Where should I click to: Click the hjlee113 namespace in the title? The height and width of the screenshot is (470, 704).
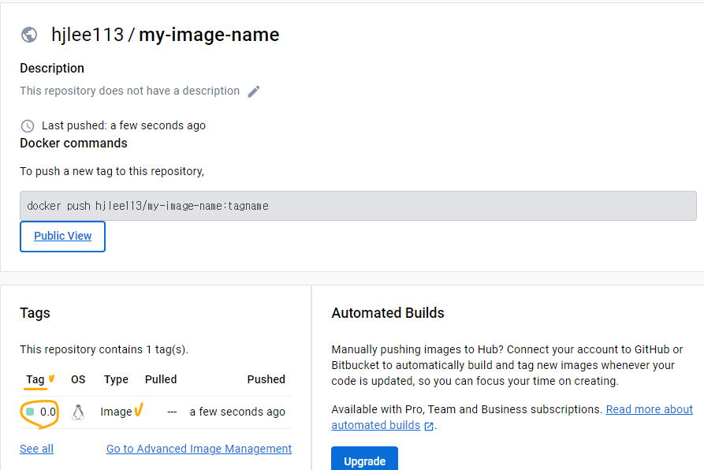click(x=88, y=35)
